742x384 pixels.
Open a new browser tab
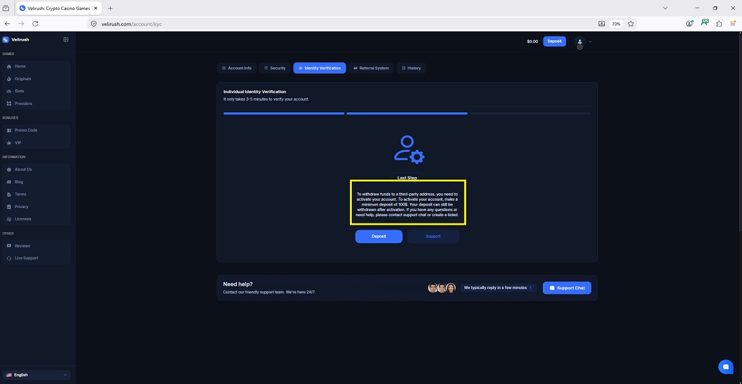[x=111, y=8]
